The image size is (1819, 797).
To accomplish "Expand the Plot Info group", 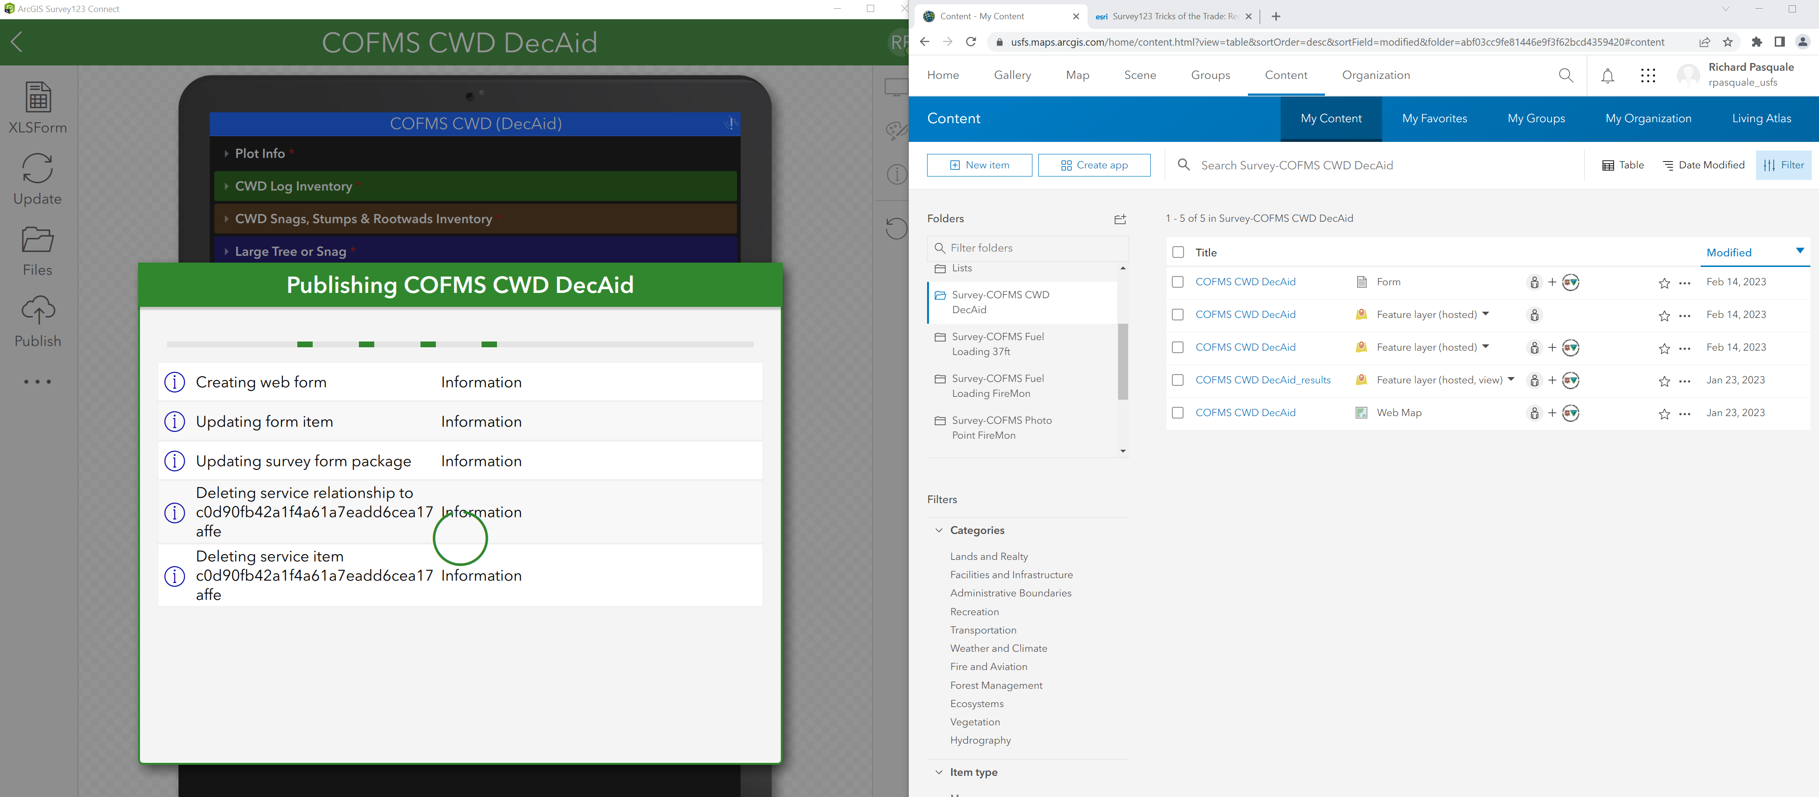I will pos(476,154).
